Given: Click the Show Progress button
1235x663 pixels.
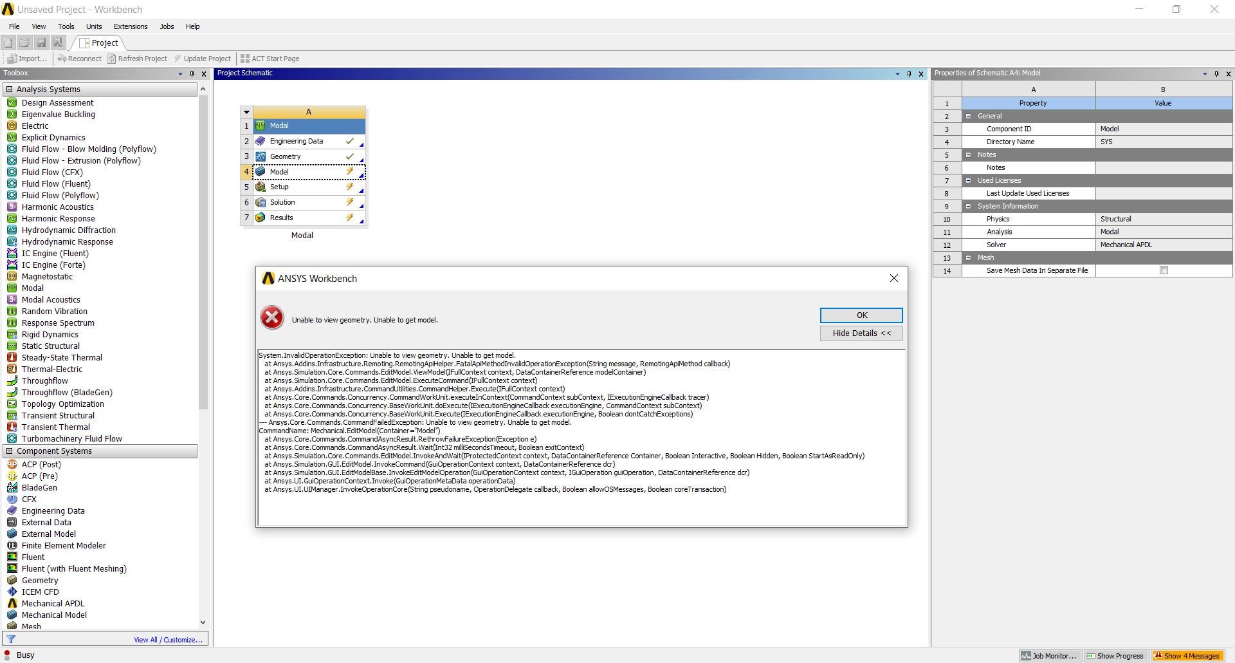Looking at the screenshot, I should point(1115,655).
